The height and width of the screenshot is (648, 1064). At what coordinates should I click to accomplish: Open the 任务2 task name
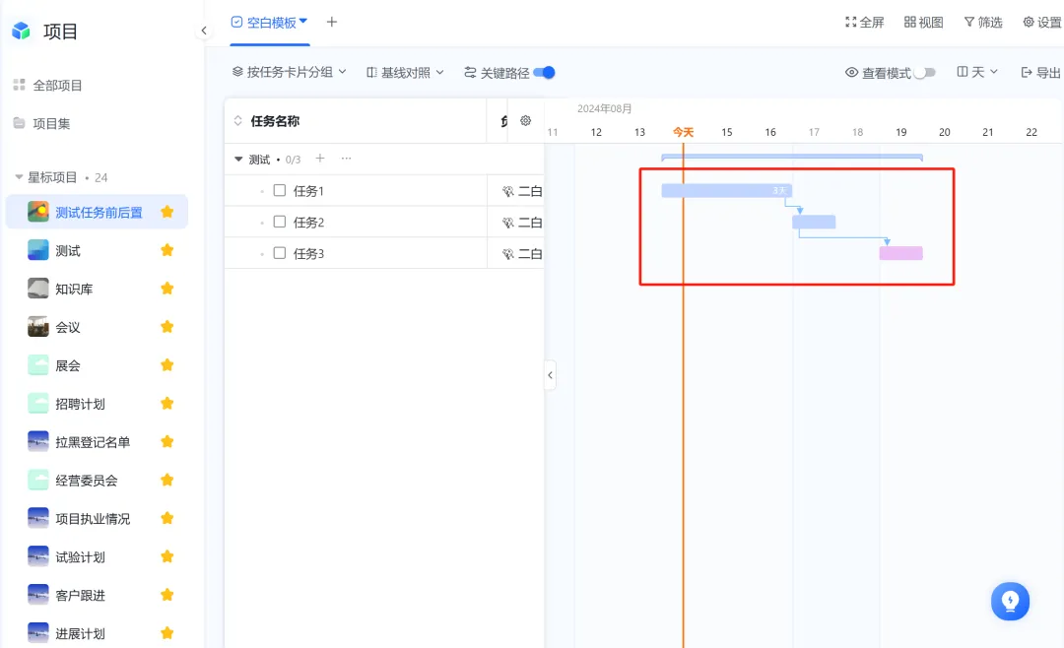pos(308,223)
